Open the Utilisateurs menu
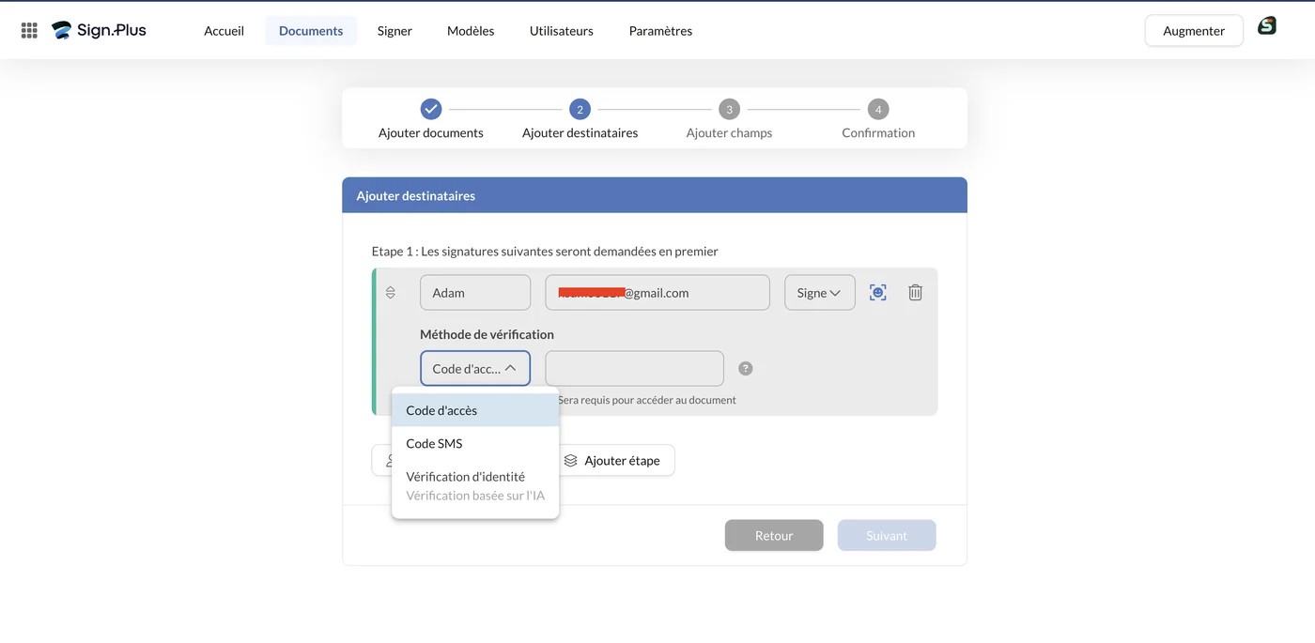Viewport: 1315px width, 643px height. pyautogui.click(x=562, y=31)
